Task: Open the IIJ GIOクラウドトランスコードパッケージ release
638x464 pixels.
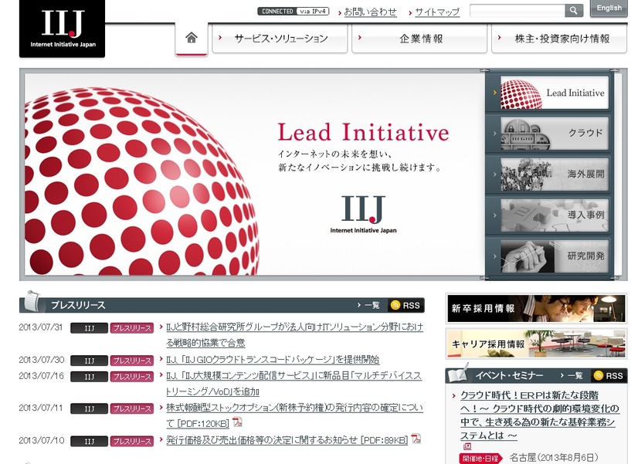Action: pos(273,360)
